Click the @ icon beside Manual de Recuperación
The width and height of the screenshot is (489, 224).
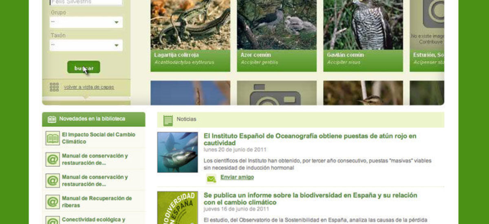[53, 202]
